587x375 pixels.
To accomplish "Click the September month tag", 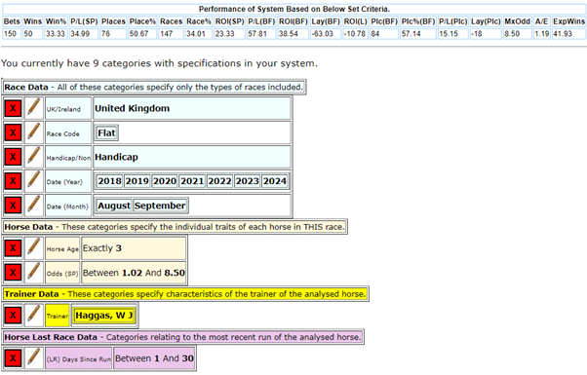I will 160,206.
